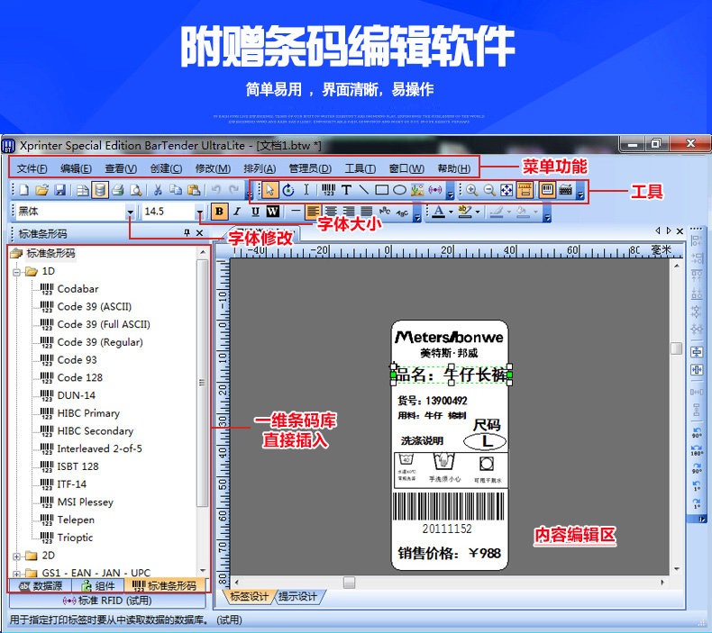Screen dimensions: 712x633
Task: Toggle Italic formatting button
Action: tap(237, 212)
